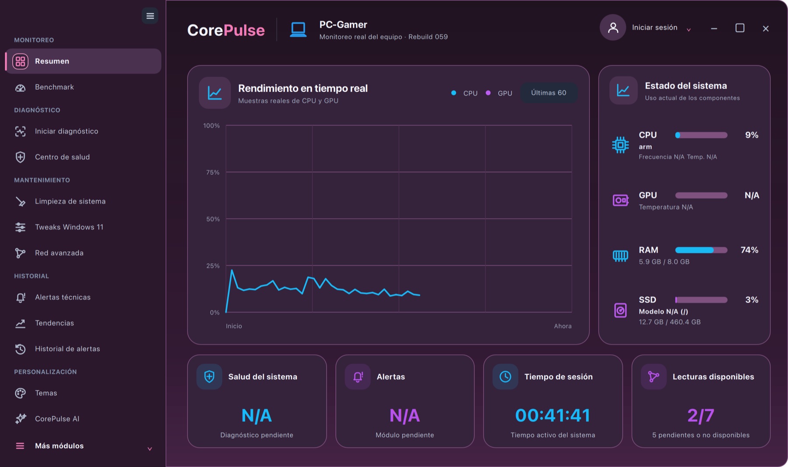Click the Red avanzada network icon
Screen dimensions: 788x467
(21, 253)
